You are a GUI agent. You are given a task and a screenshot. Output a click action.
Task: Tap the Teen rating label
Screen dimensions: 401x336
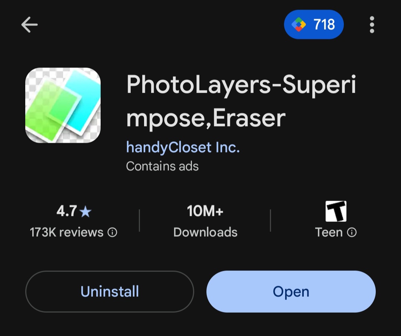[x=329, y=232]
